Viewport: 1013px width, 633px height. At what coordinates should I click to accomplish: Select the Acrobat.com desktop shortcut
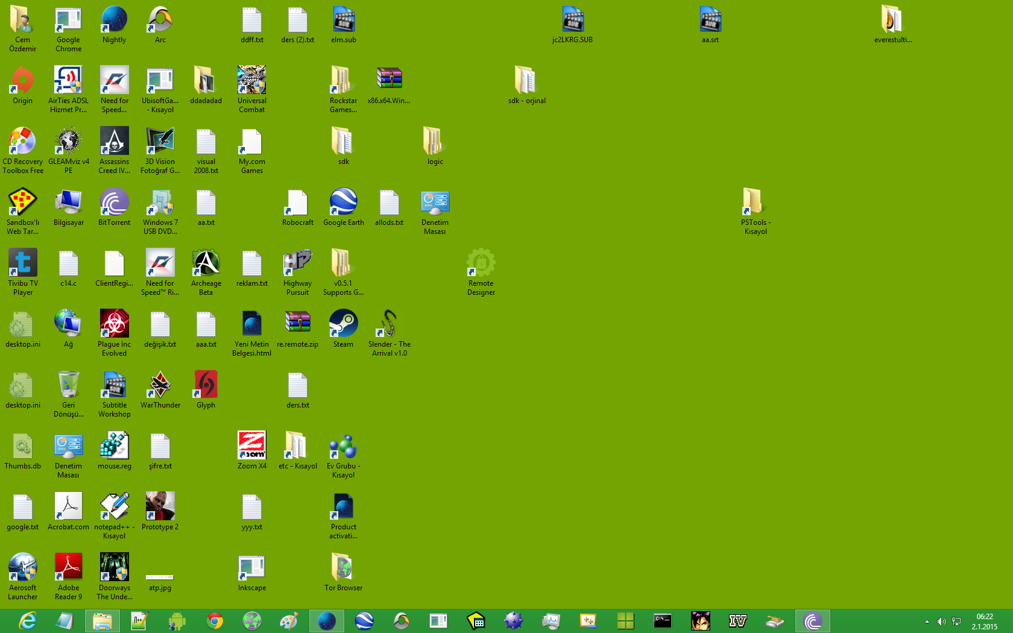coord(69,512)
